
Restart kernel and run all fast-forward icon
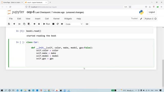[x=62, y=24]
